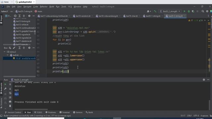Run the Bai20_2_stringKt configuration
The width and height of the screenshot is (212, 119).
click(185, 12)
